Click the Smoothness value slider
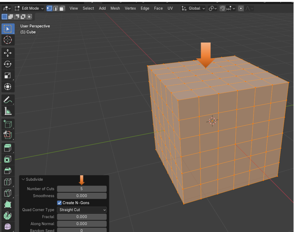The height and width of the screenshot is (232, 294). 82,196
